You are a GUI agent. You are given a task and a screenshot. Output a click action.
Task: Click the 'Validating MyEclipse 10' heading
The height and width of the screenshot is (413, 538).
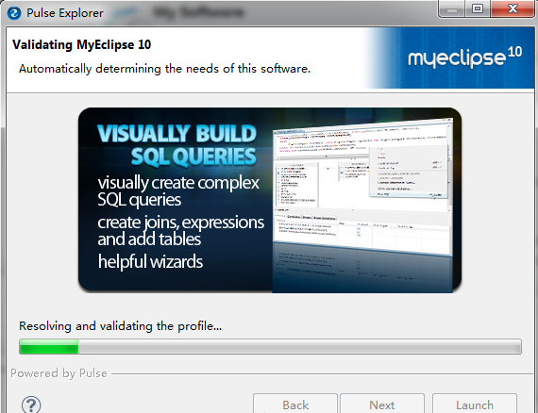(82, 45)
